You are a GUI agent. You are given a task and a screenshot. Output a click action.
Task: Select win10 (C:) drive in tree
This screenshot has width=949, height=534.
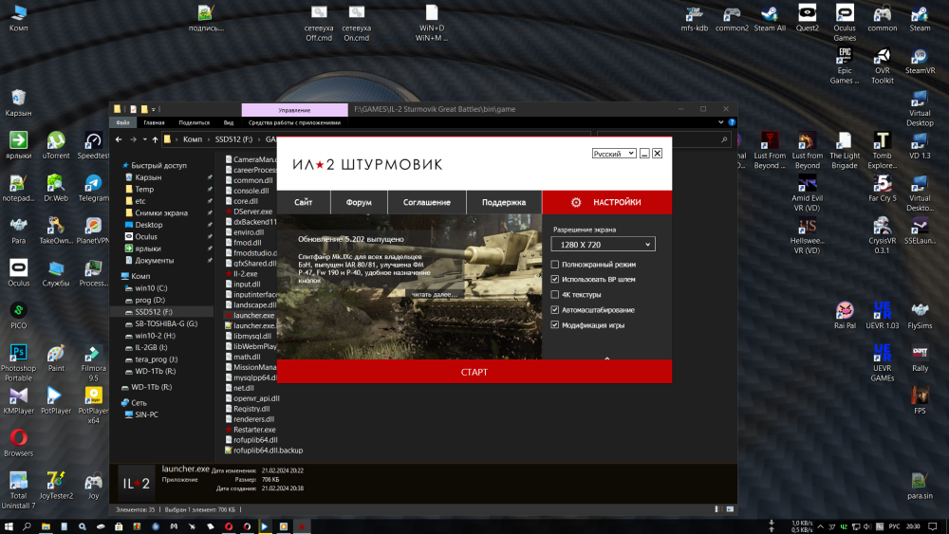point(151,287)
